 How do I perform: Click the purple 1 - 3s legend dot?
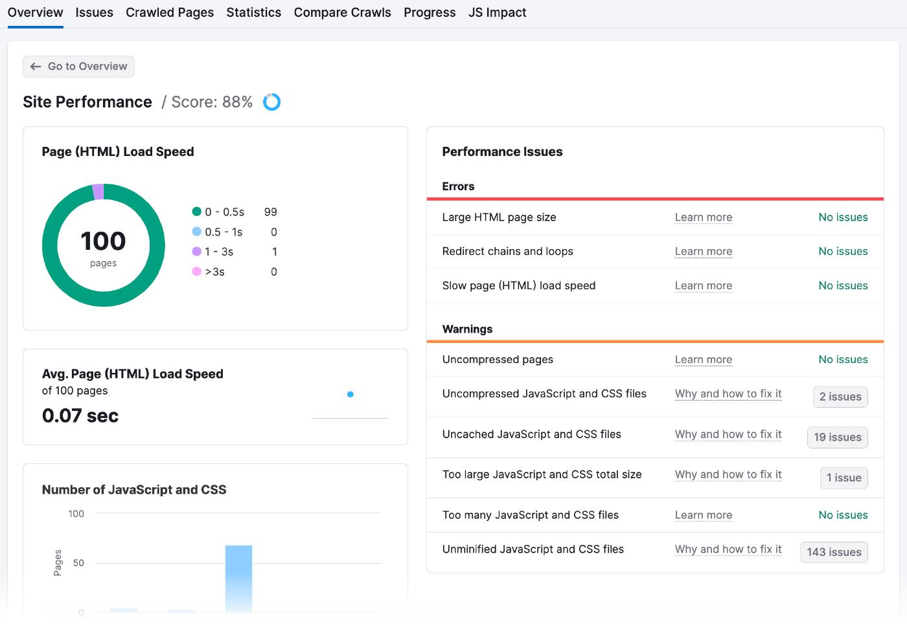pos(196,252)
